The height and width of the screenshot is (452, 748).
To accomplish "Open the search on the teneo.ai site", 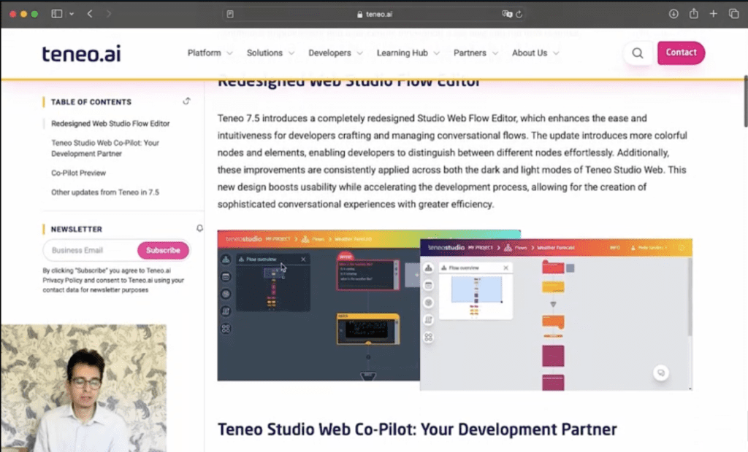I will (x=637, y=52).
